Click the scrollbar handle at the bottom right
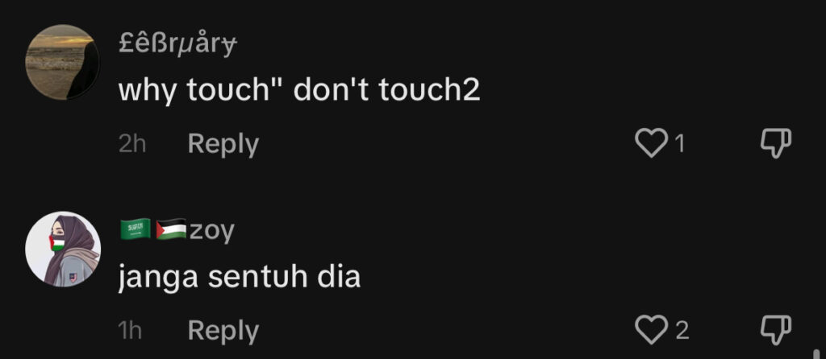 (x=816, y=352)
